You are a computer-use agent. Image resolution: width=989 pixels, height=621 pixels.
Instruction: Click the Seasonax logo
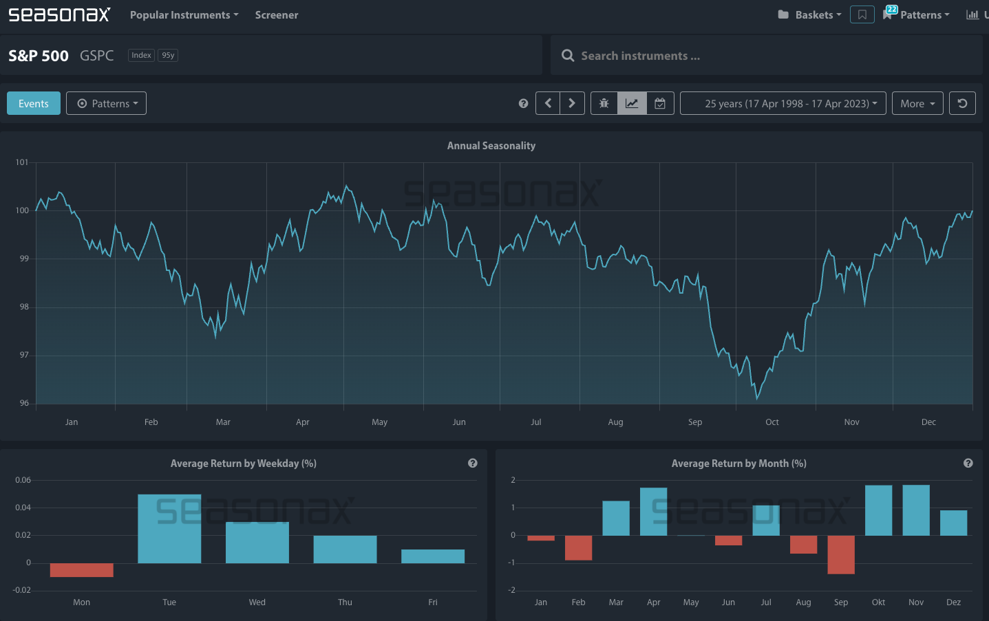coord(59,14)
